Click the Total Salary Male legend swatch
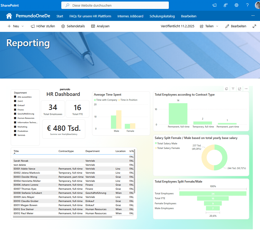The image size is (260, 230). pos(156,143)
